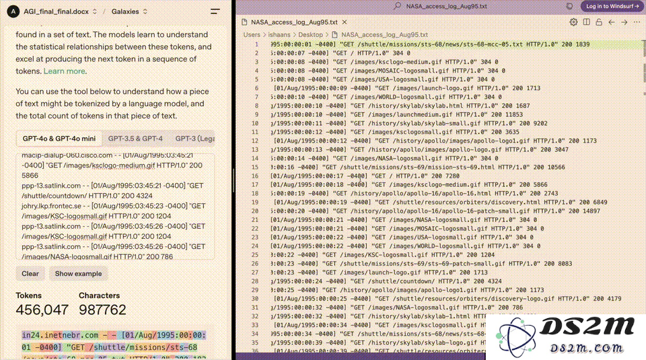646x360 pixels.
Task: Click the NASA_access_log_Aug95.txt title search field
Action: pyautogui.click(x=446, y=6)
